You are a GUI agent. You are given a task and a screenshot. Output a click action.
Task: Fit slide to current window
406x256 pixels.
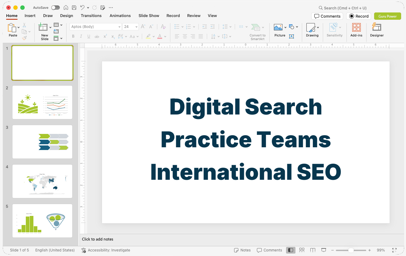[x=394, y=250]
